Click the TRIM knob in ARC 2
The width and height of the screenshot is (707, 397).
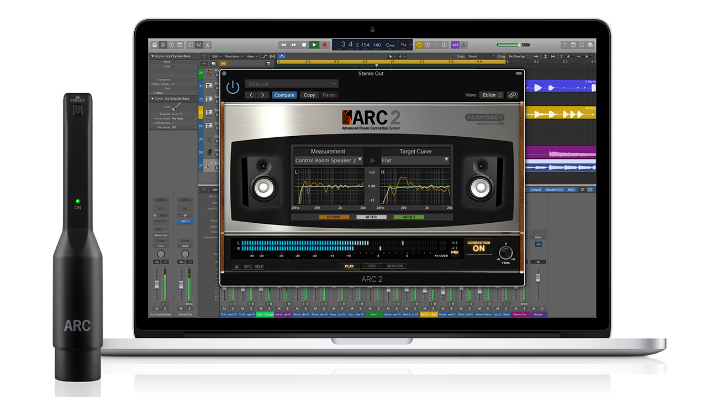[505, 253]
